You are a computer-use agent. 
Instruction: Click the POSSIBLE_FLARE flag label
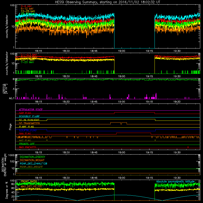pyautogui.click(x=29, y=116)
